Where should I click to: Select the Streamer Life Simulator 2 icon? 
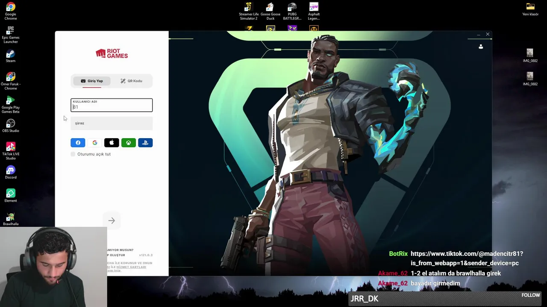pyautogui.click(x=249, y=12)
